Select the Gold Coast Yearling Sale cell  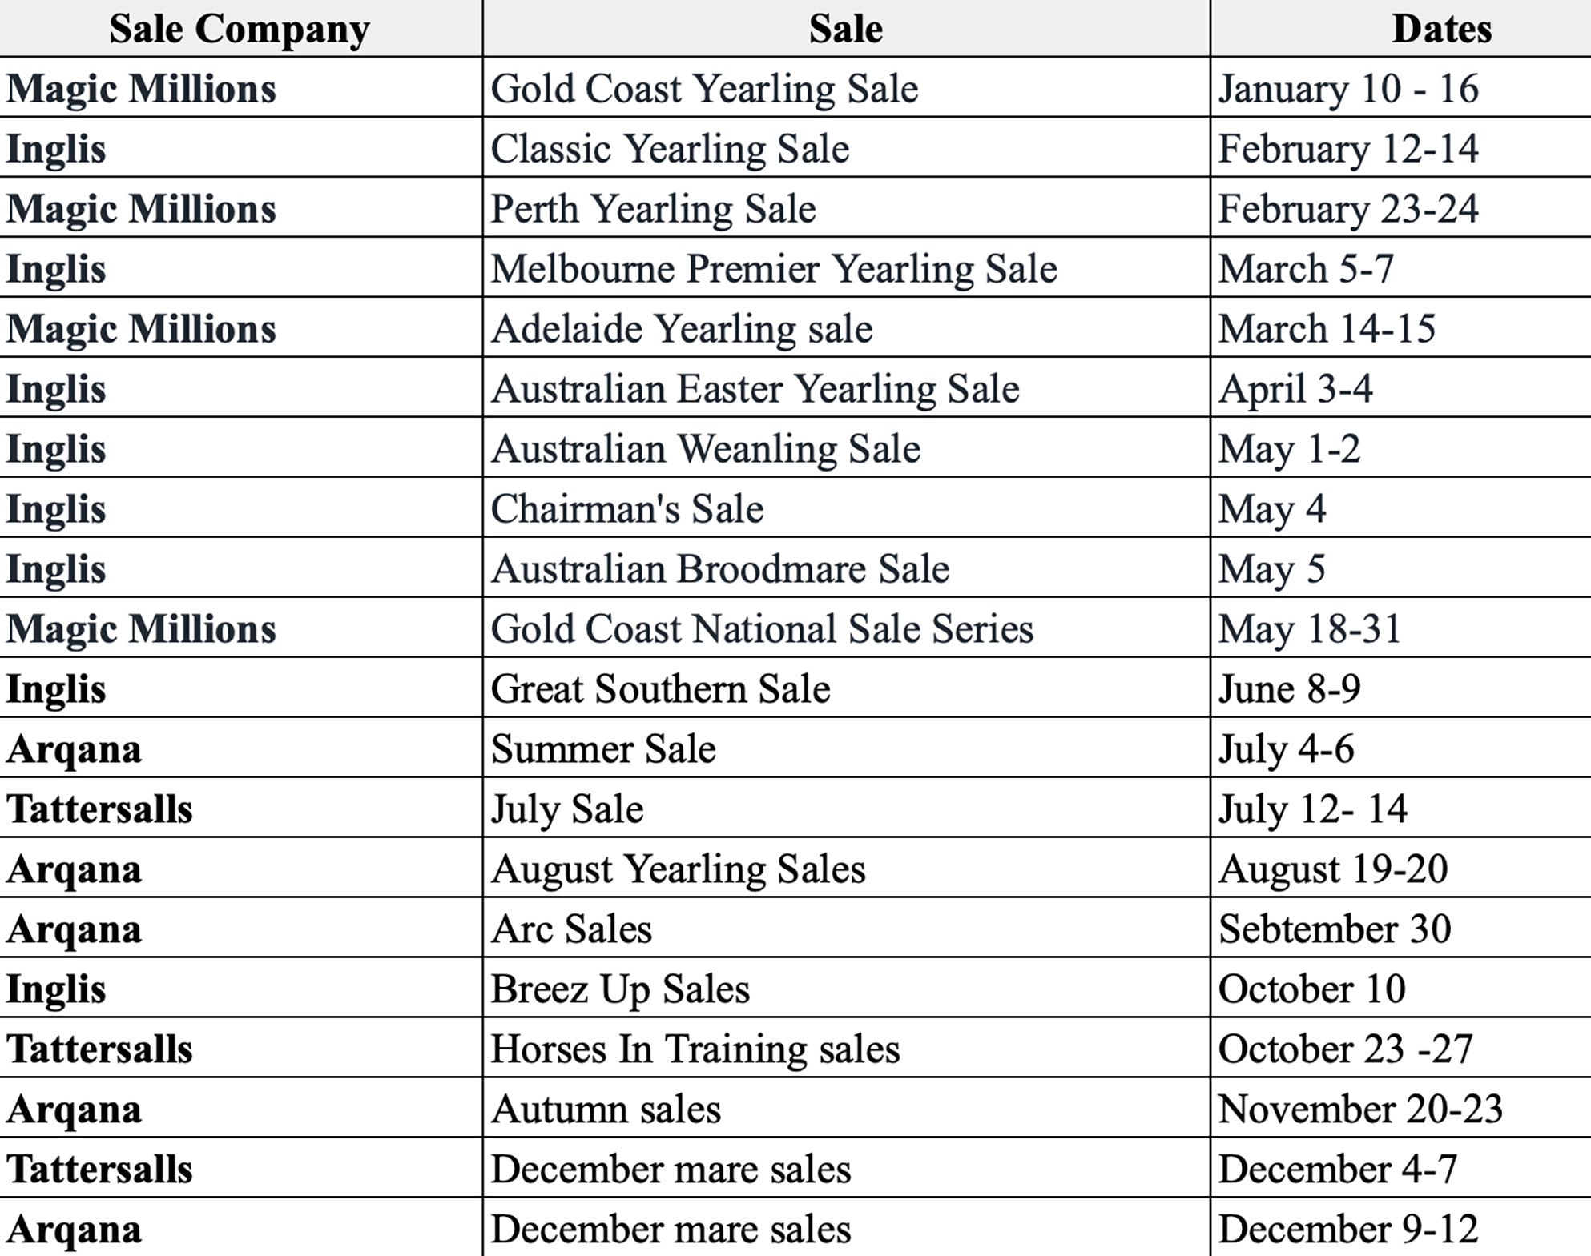846,87
